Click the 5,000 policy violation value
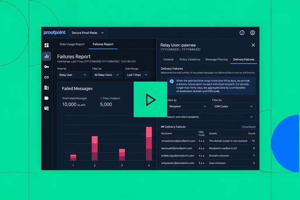300x200 pixels. pos(106,105)
